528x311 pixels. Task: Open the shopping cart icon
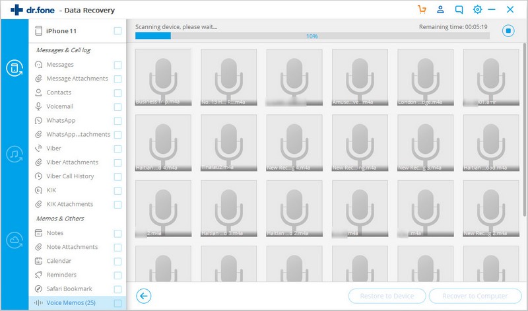click(422, 9)
